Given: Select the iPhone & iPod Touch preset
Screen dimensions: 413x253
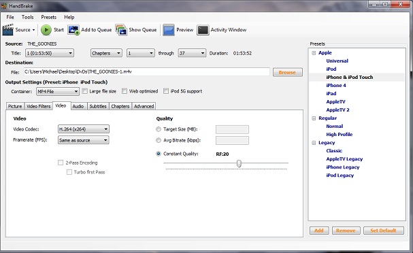Looking at the screenshot, I should click(350, 77).
